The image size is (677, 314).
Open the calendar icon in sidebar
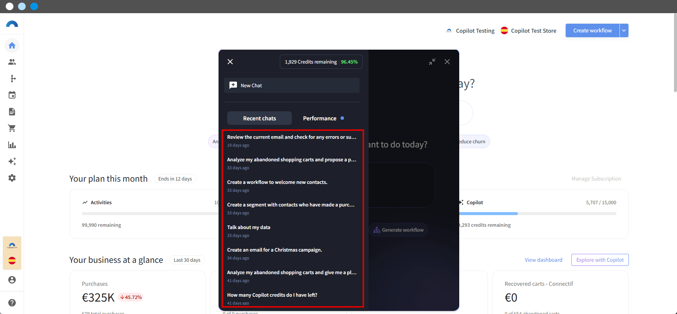pyautogui.click(x=12, y=95)
